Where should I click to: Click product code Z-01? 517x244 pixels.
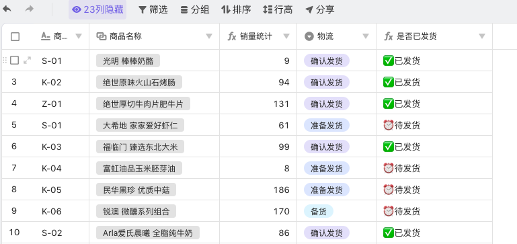(x=52, y=104)
